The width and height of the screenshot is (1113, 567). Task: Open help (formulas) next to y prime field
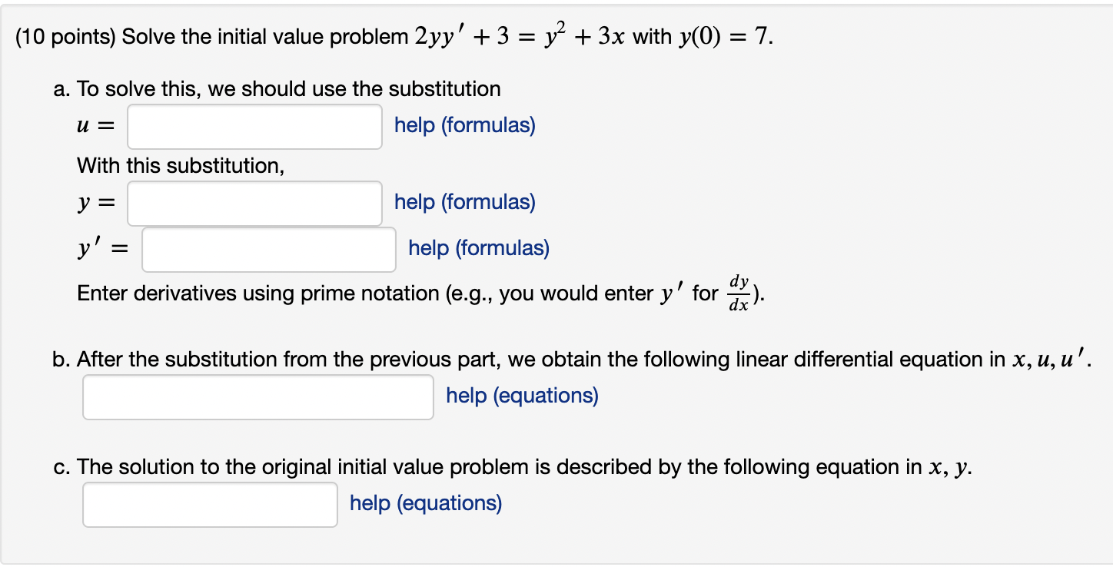tap(479, 248)
